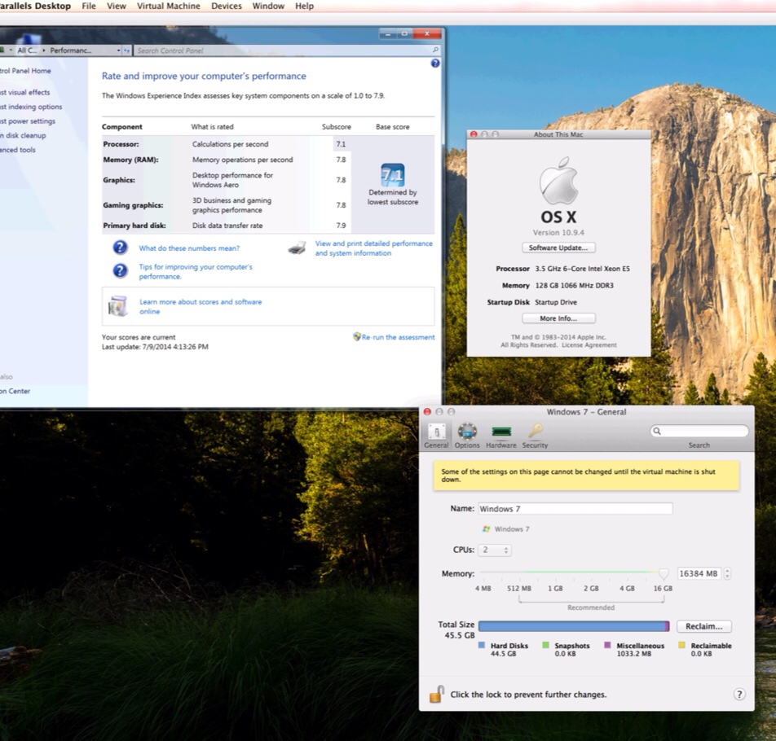Open 'What do these numbers mean?' link

coord(189,248)
